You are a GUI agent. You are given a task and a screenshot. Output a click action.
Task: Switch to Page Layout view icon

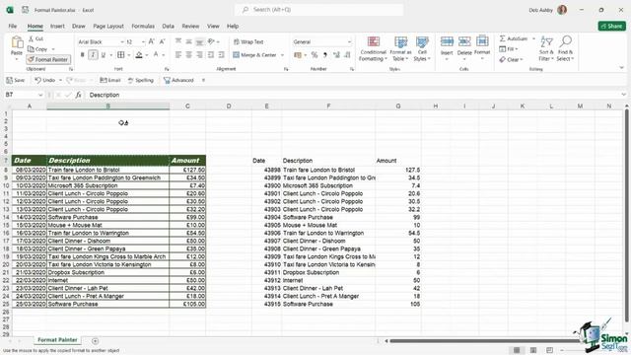click(533, 350)
